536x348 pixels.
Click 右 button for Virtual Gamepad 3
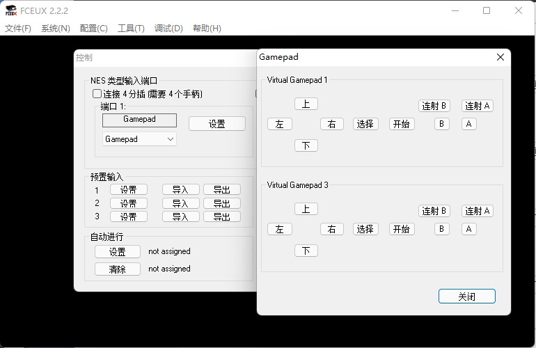click(331, 229)
